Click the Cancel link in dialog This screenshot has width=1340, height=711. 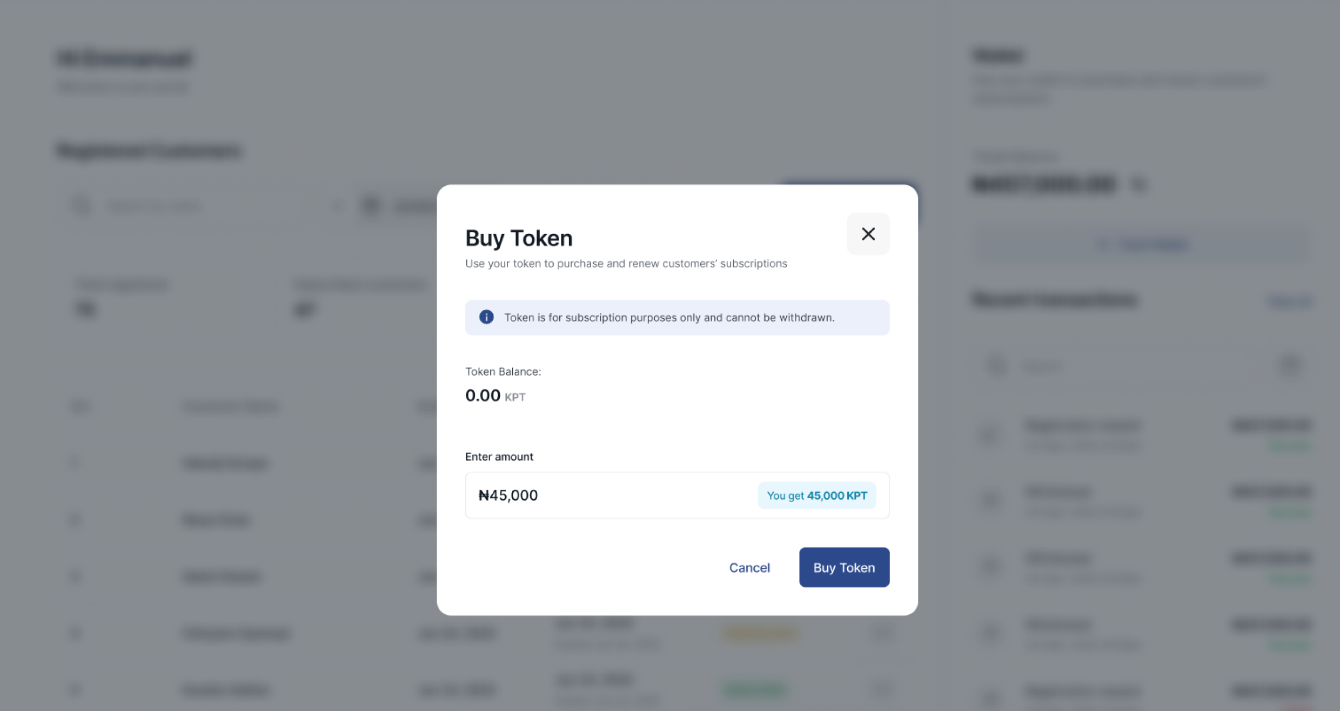[749, 567]
